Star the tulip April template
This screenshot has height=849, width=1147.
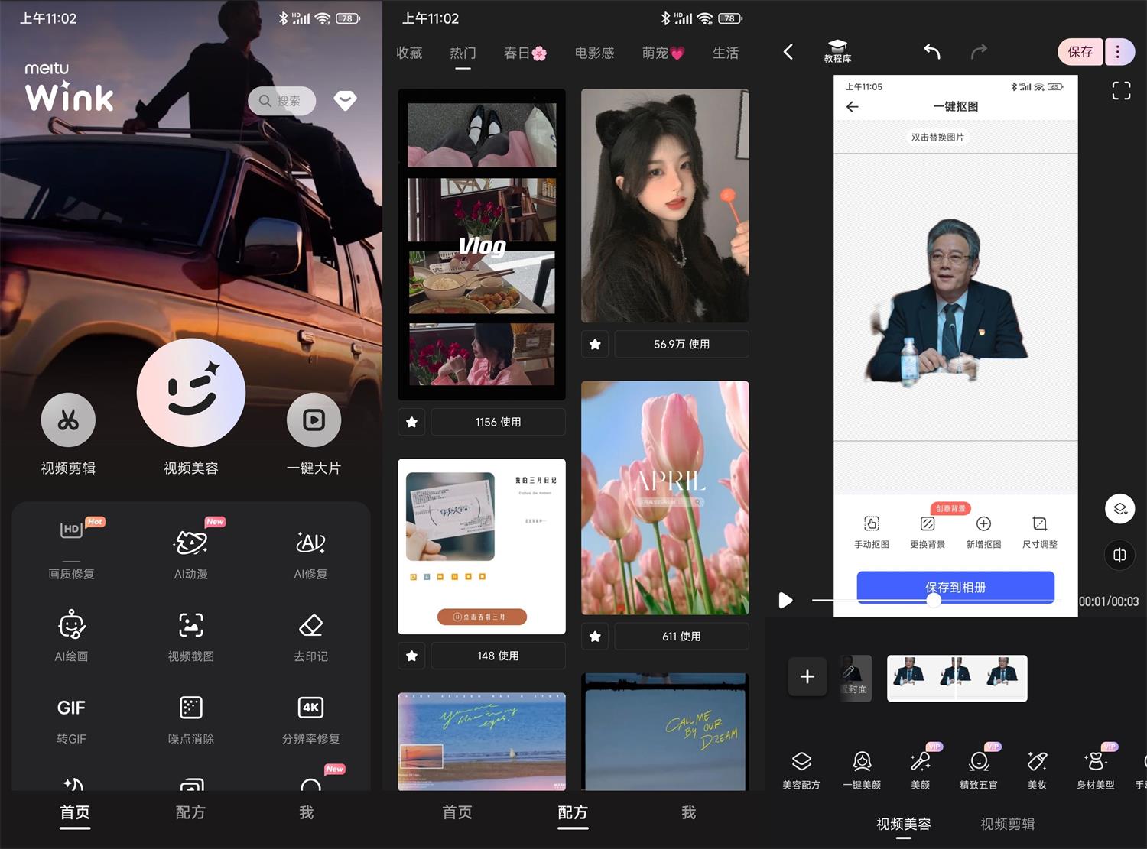click(x=594, y=636)
